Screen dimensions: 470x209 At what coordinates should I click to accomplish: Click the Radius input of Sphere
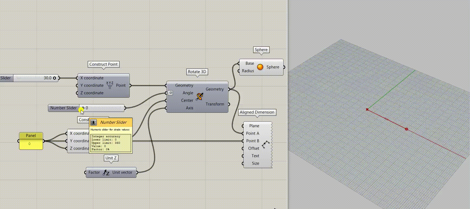[248, 71]
